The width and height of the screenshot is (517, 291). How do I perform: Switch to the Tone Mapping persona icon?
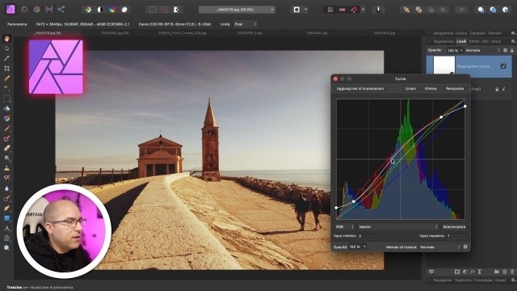coord(48,10)
